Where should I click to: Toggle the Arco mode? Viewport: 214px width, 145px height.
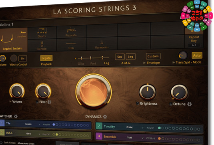pos(23,32)
